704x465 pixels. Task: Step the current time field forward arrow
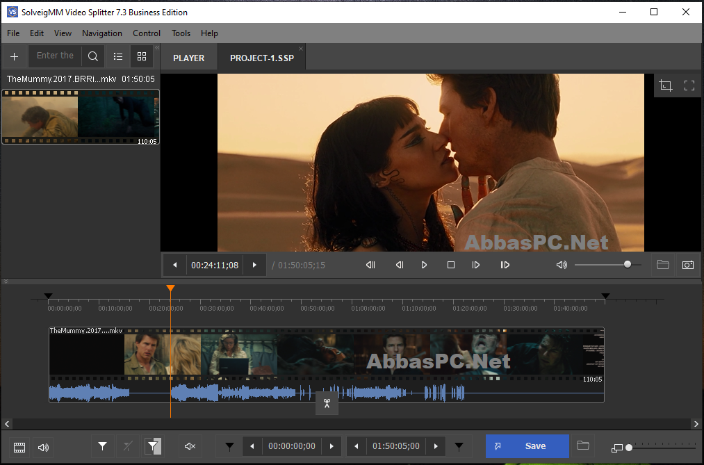click(x=254, y=265)
